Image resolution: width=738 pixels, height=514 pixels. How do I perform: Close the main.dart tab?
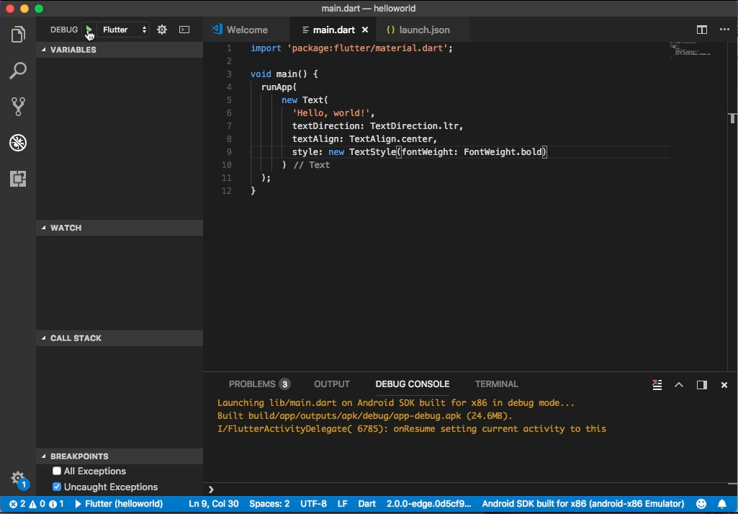coord(365,30)
